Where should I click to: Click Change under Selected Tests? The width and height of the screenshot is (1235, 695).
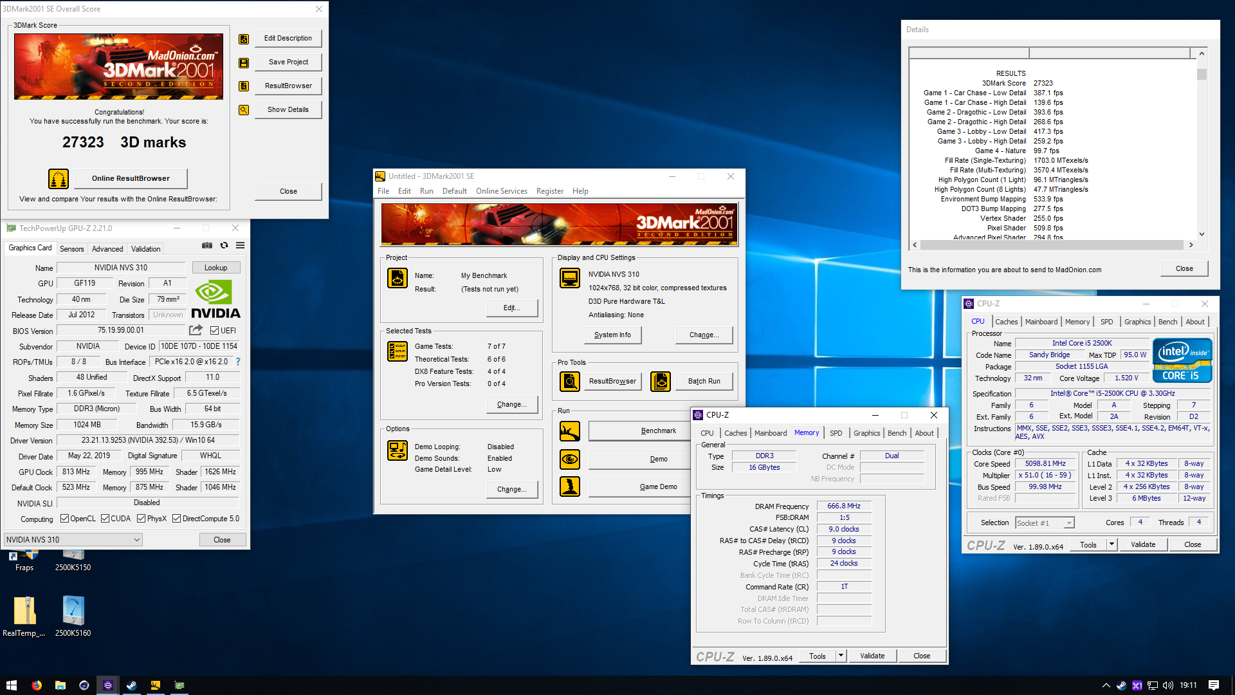coord(512,404)
